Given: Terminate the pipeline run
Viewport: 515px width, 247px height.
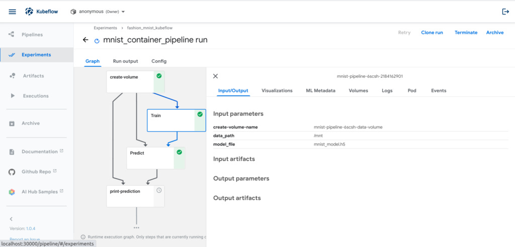Looking at the screenshot, I should click(x=466, y=33).
